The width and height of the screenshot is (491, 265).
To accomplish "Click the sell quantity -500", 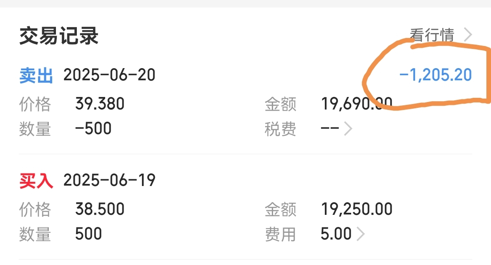I will (x=94, y=129).
